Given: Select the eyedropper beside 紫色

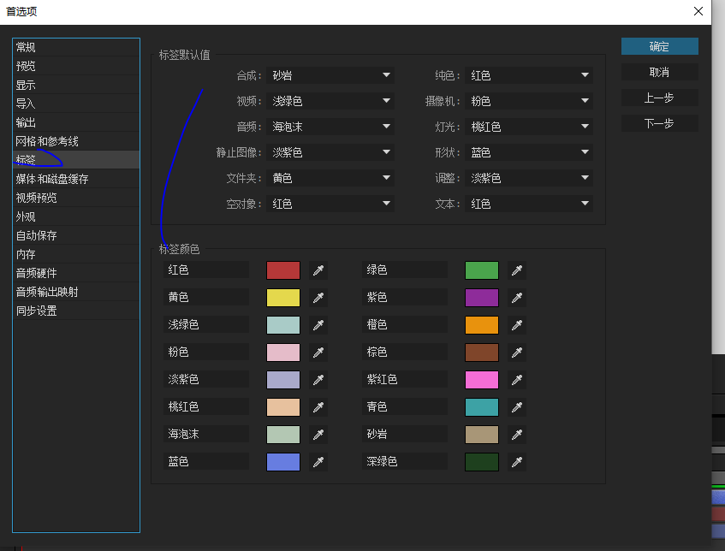Looking at the screenshot, I should [x=516, y=297].
